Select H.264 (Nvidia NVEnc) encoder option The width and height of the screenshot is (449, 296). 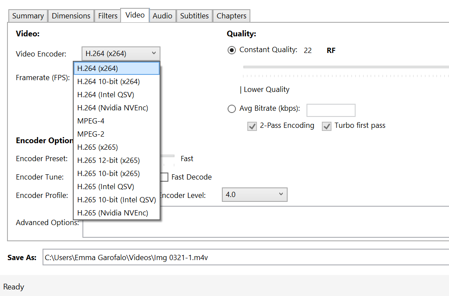click(x=113, y=108)
